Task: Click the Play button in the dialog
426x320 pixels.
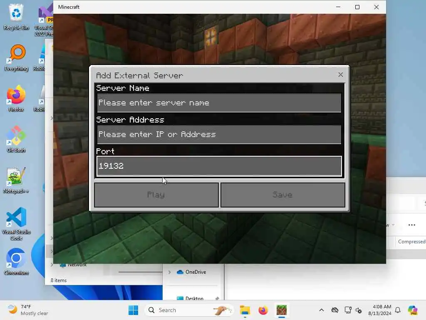Action: click(x=156, y=195)
